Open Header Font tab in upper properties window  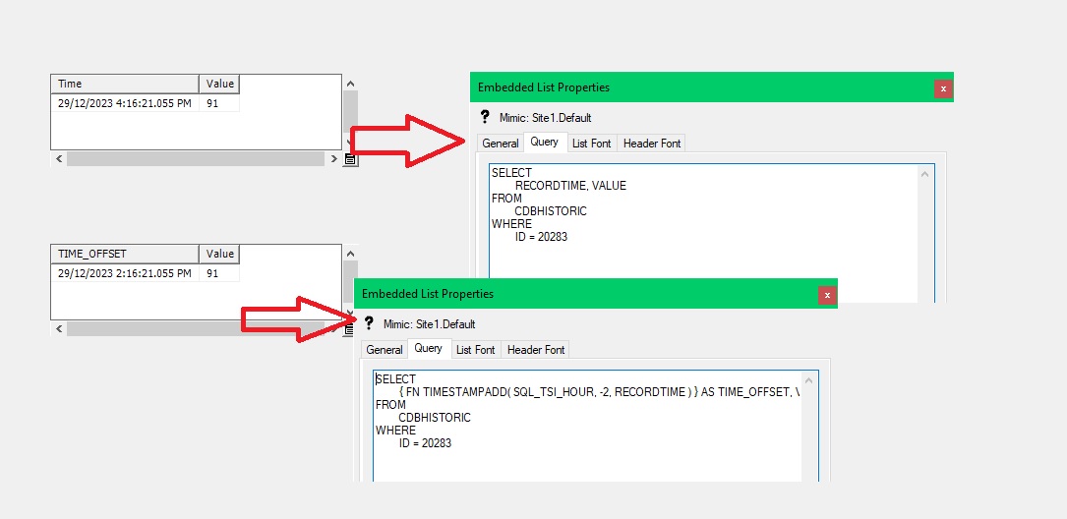point(652,144)
